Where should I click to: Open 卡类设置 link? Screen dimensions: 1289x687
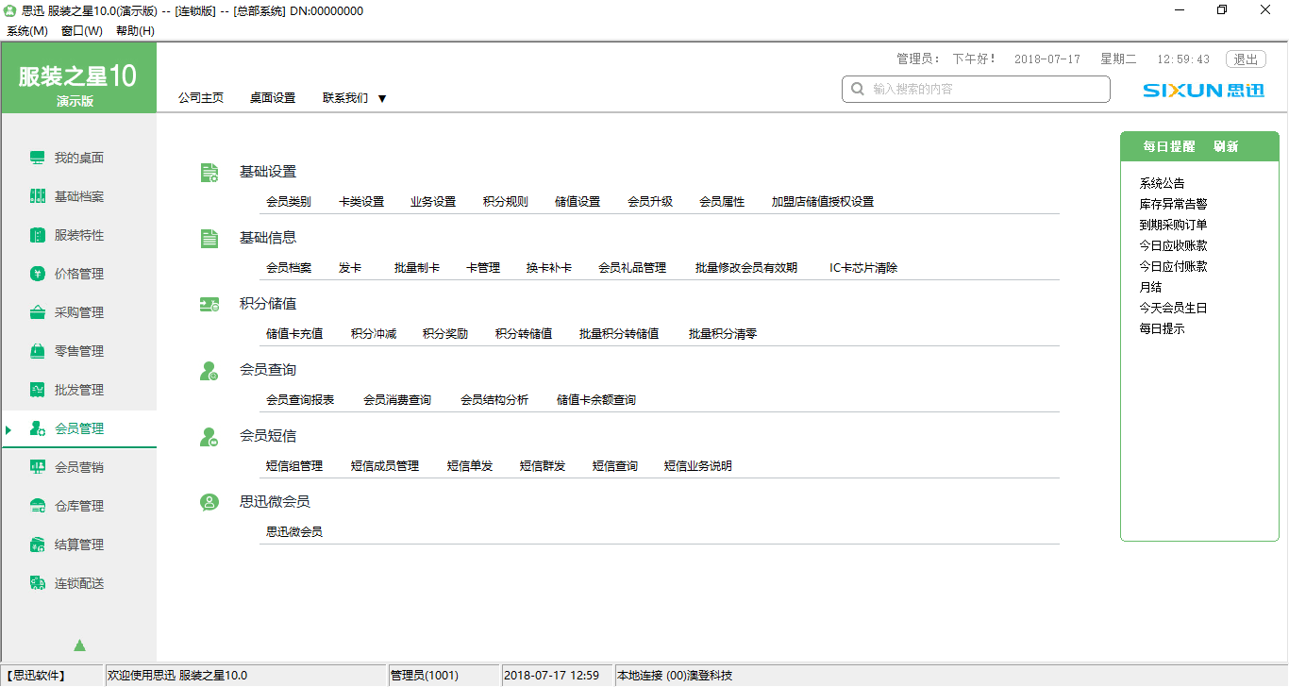pos(361,202)
